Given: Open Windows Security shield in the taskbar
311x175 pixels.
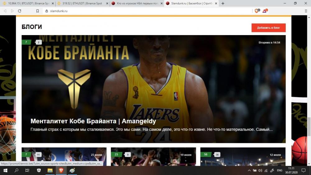Looking at the screenshot, I should [39, 170].
